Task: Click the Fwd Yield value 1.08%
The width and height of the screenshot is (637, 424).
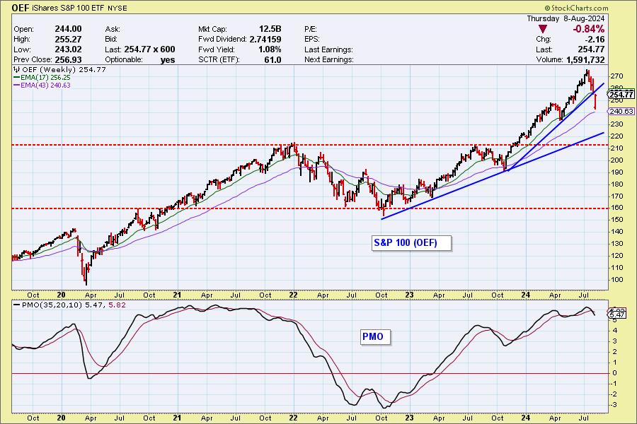Action: pos(270,49)
